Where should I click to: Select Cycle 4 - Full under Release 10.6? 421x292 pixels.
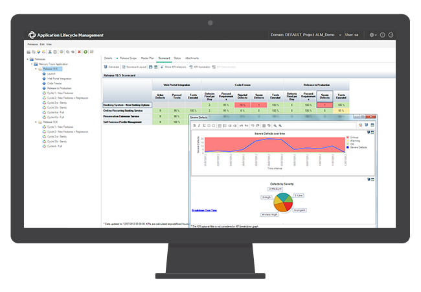[54, 146]
